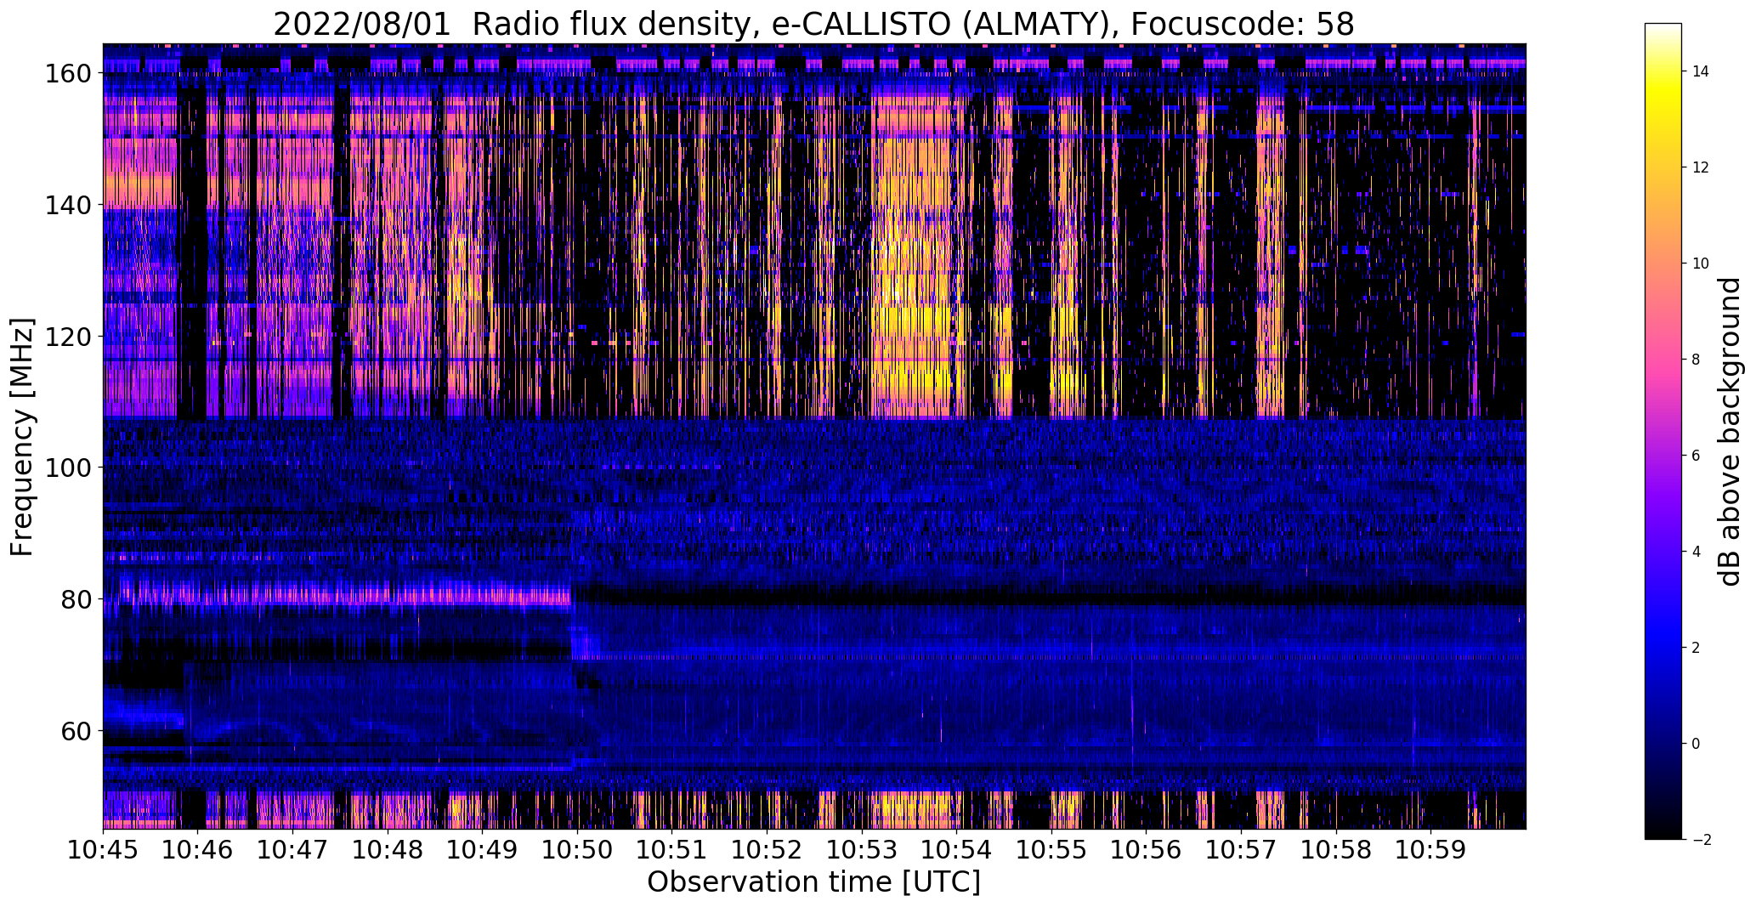Click the 10:45 time tick label
The image size is (1756, 907).
[103, 850]
